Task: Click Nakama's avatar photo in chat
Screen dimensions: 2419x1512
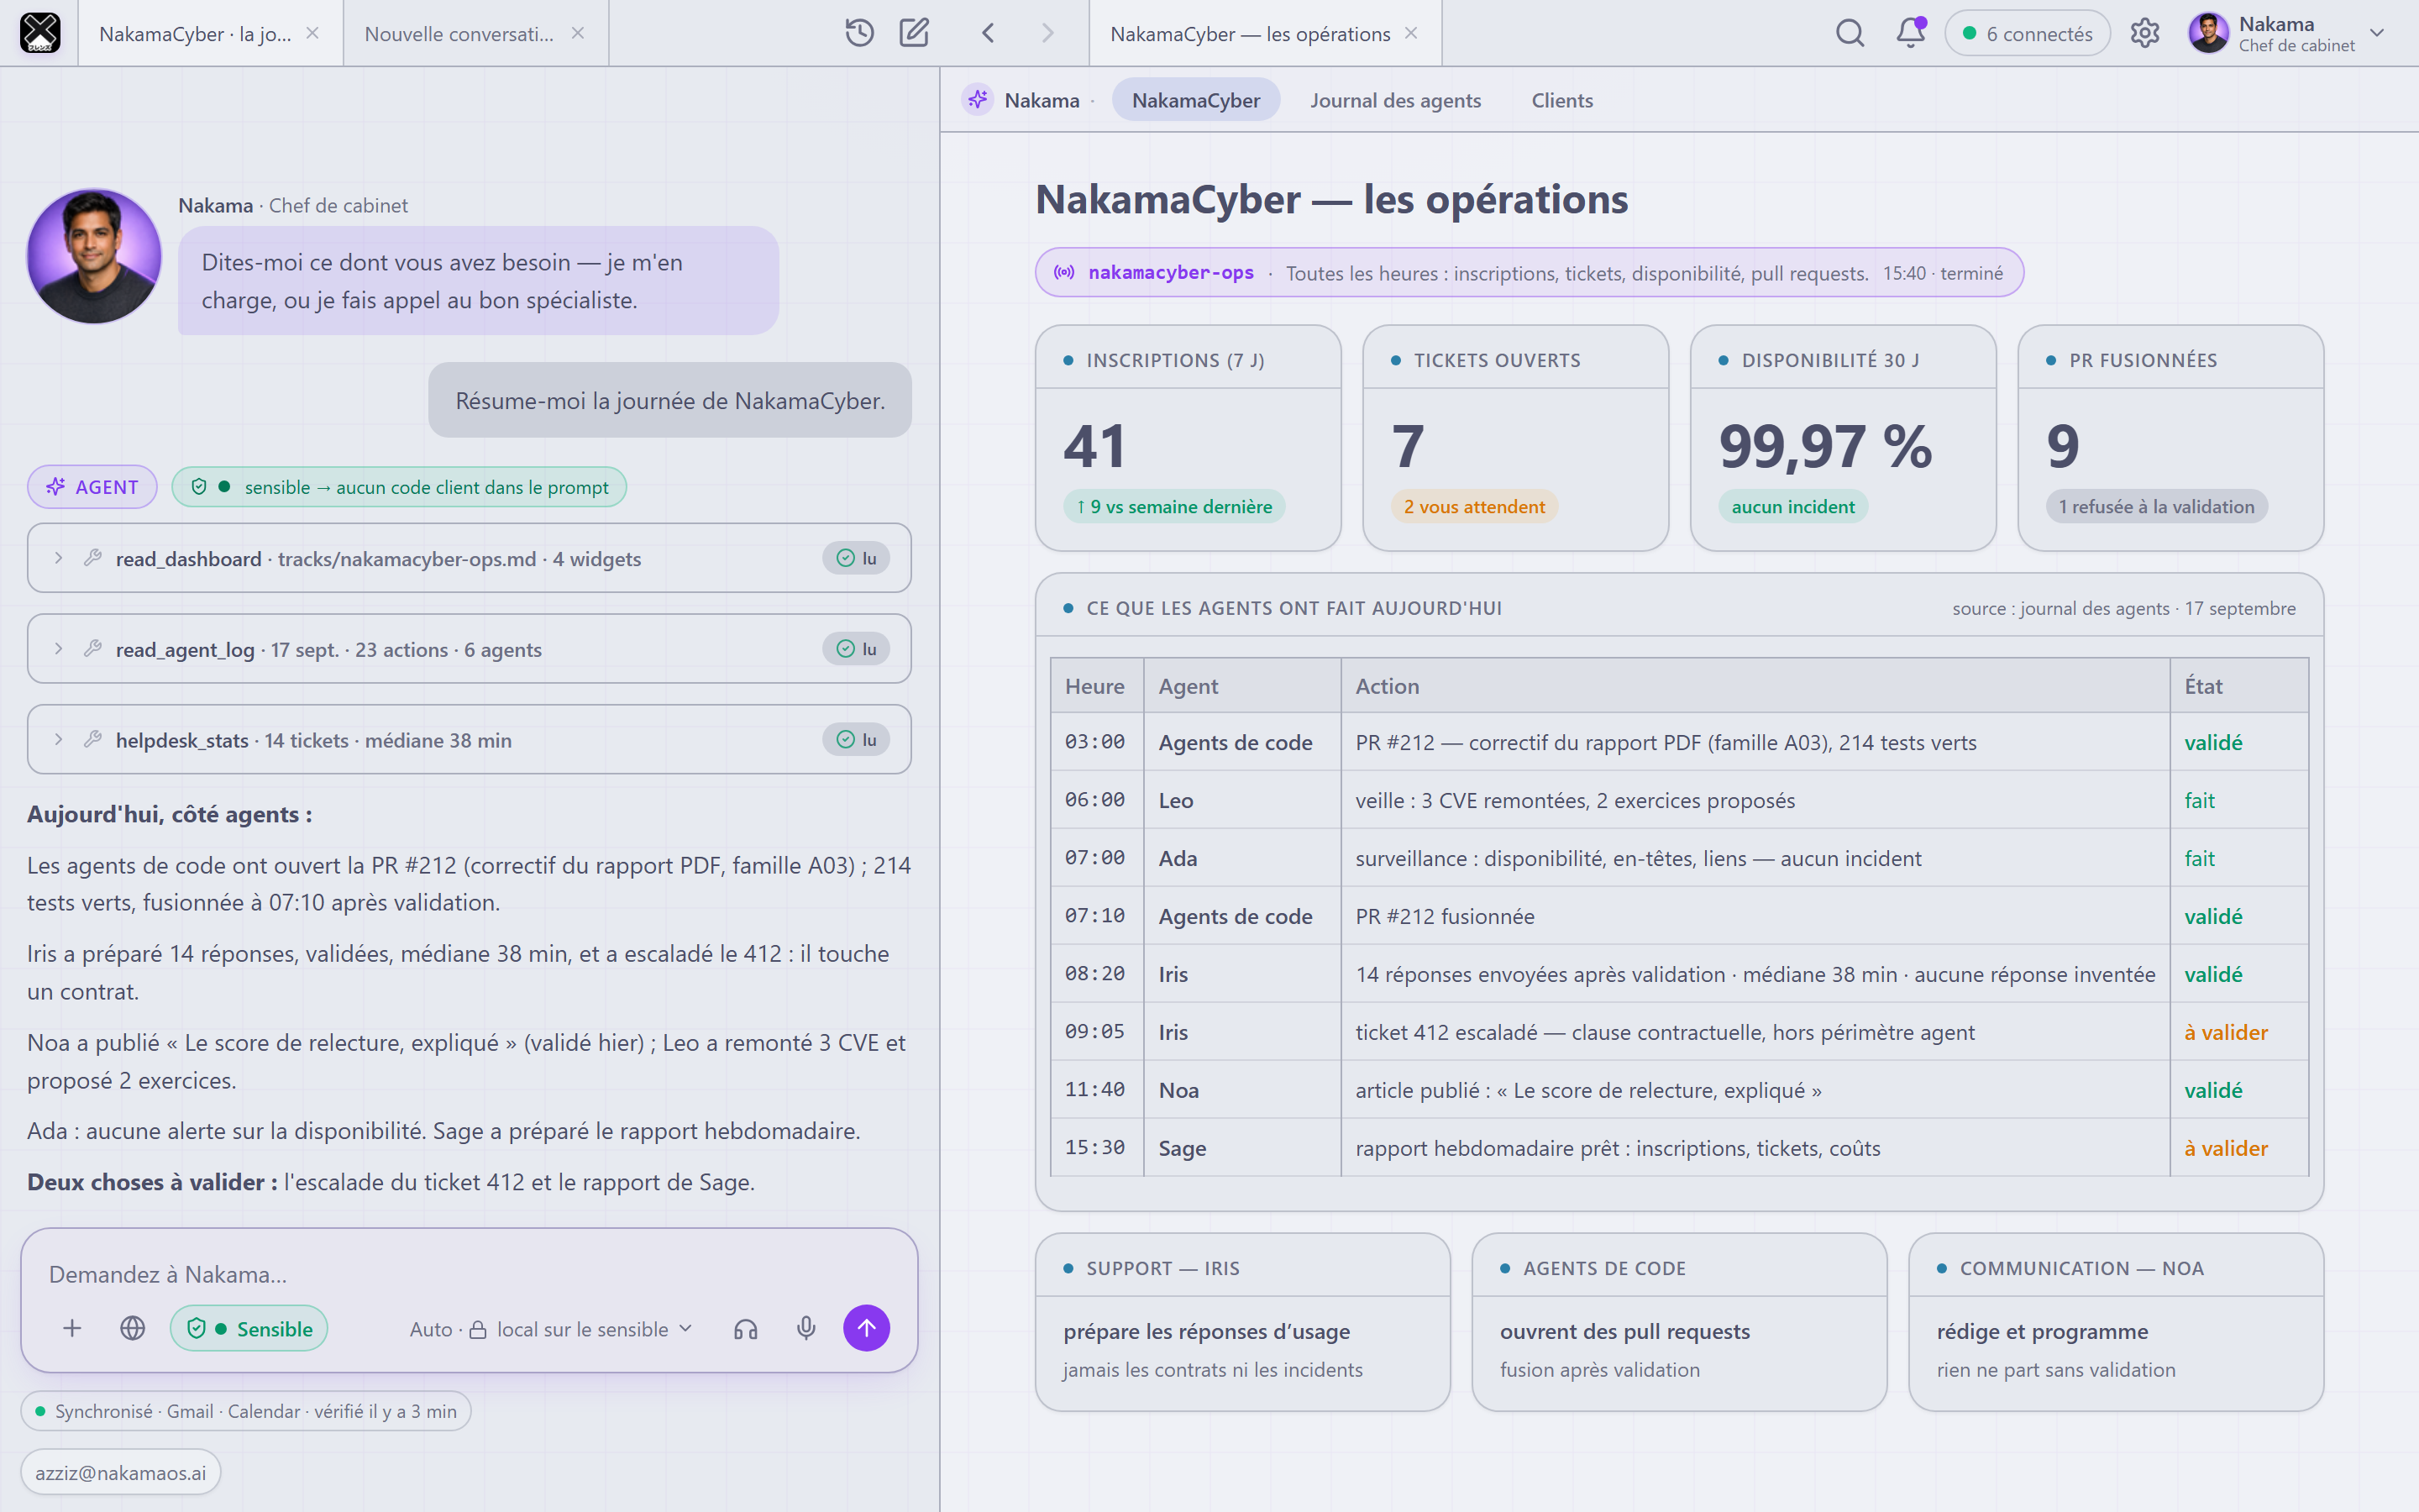Action: click(94, 256)
